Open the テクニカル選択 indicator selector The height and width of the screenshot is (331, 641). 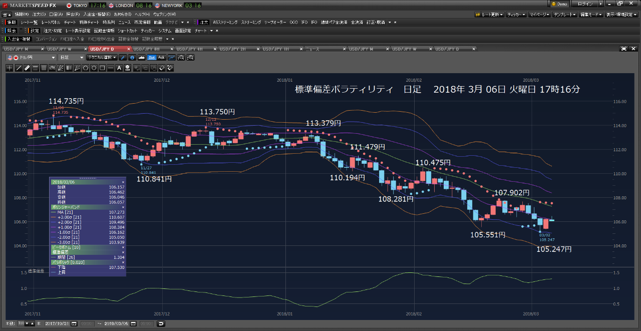103,58
